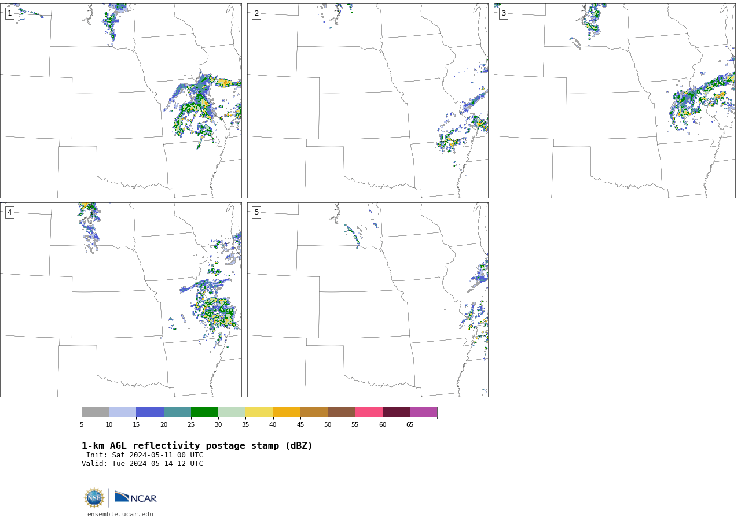Open ensemble member 3 reflectivity map
Image resolution: width=741 pixels, height=521 pixels.
(x=614, y=101)
